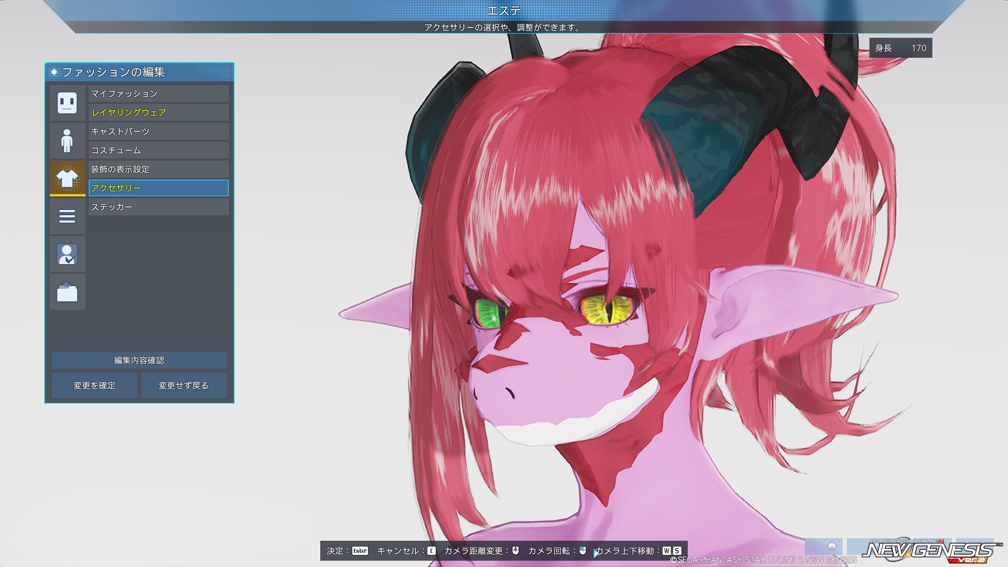Click the エステ screen title
This screenshot has width=1008, height=567.
[504, 10]
